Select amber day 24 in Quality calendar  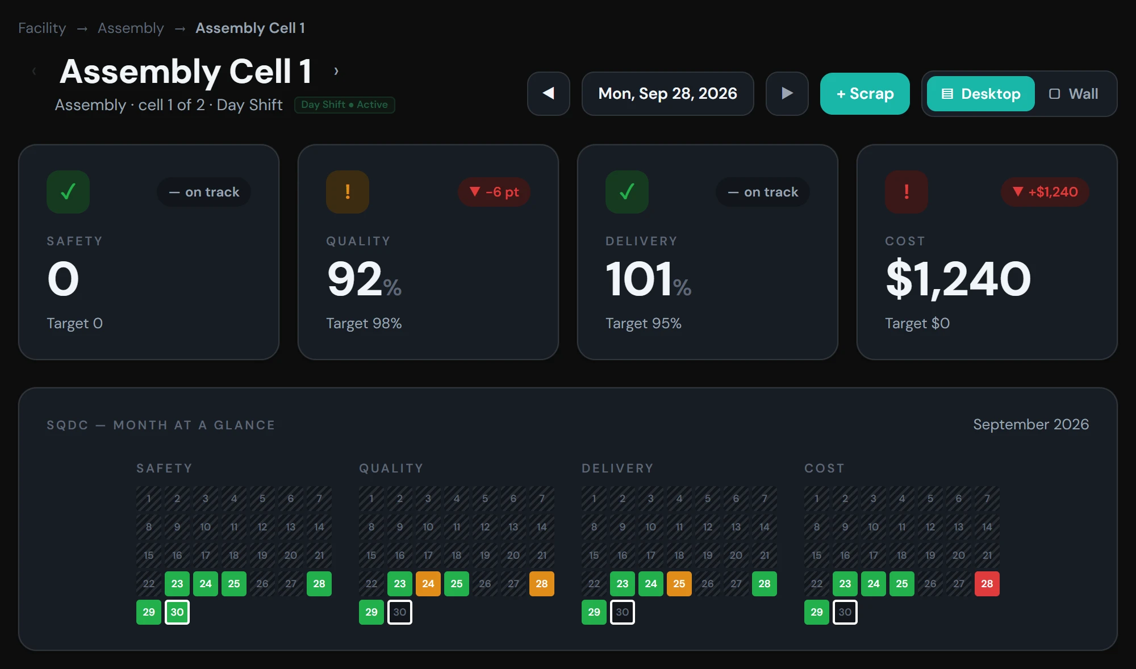[x=428, y=584]
